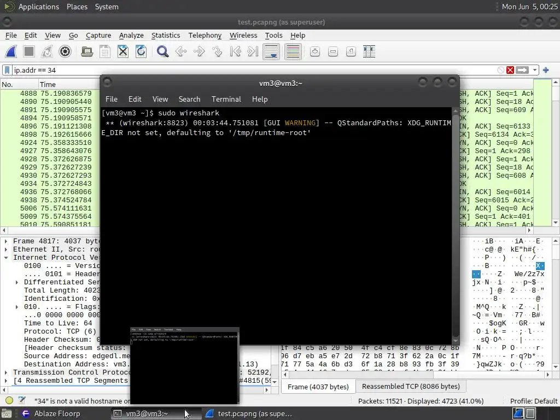Open a capture file folder icon

tap(87, 51)
